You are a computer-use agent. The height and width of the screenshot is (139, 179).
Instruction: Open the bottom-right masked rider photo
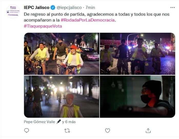(x=137, y=97)
